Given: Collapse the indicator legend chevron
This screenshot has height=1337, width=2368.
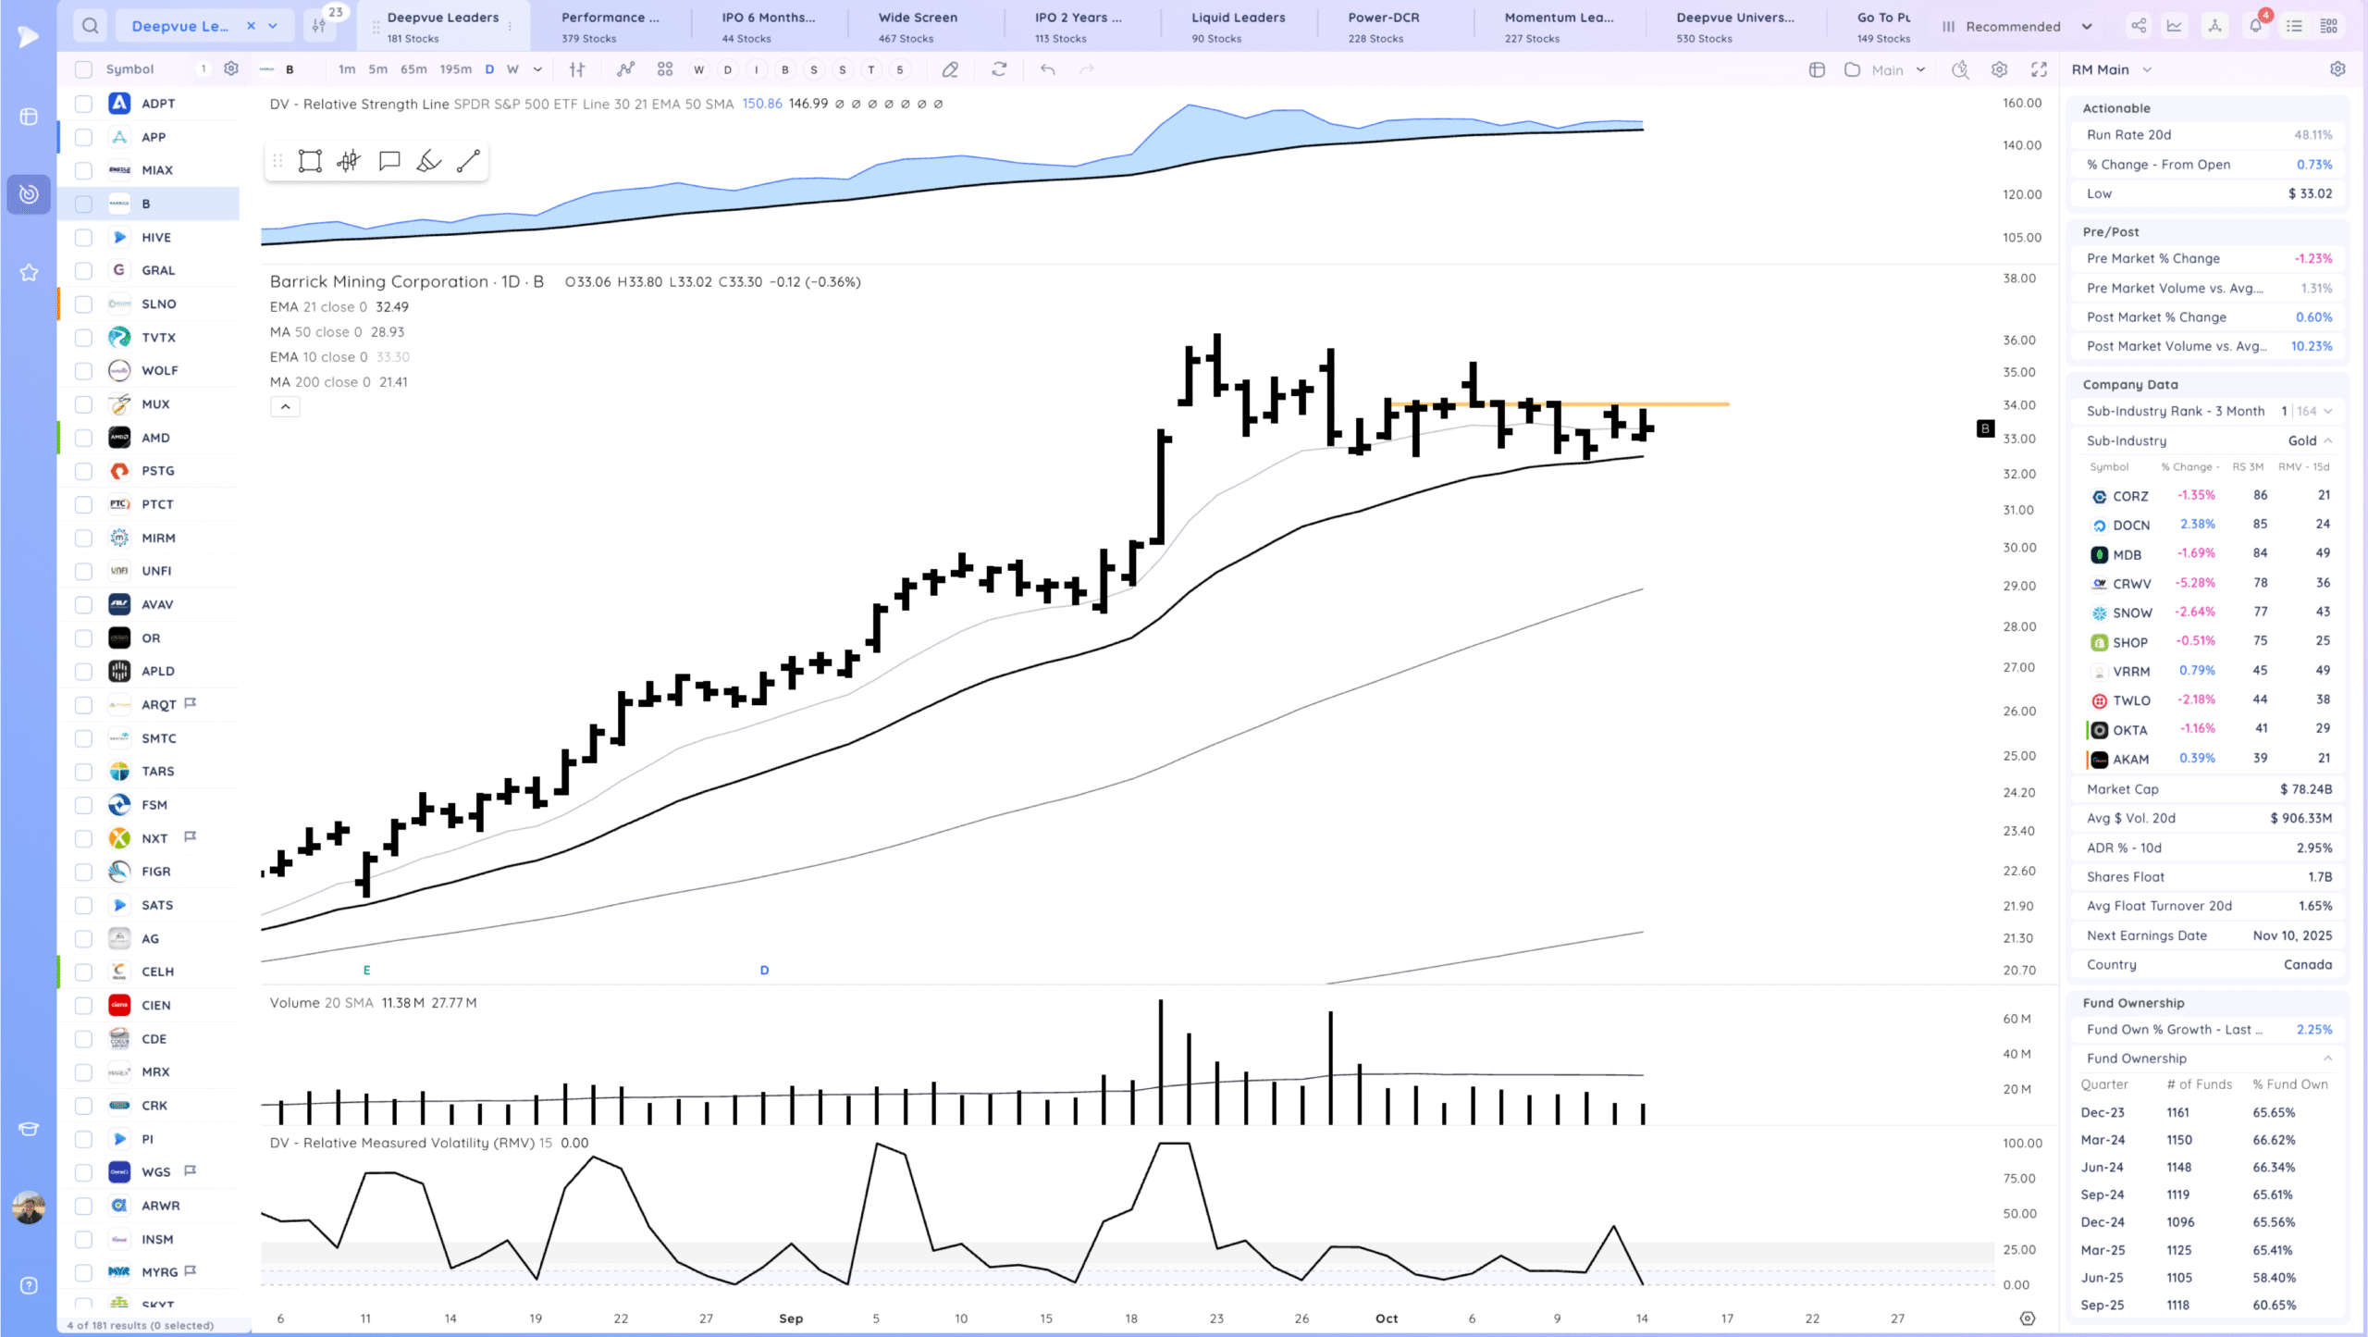Looking at the screenshot, I should 285,407.
